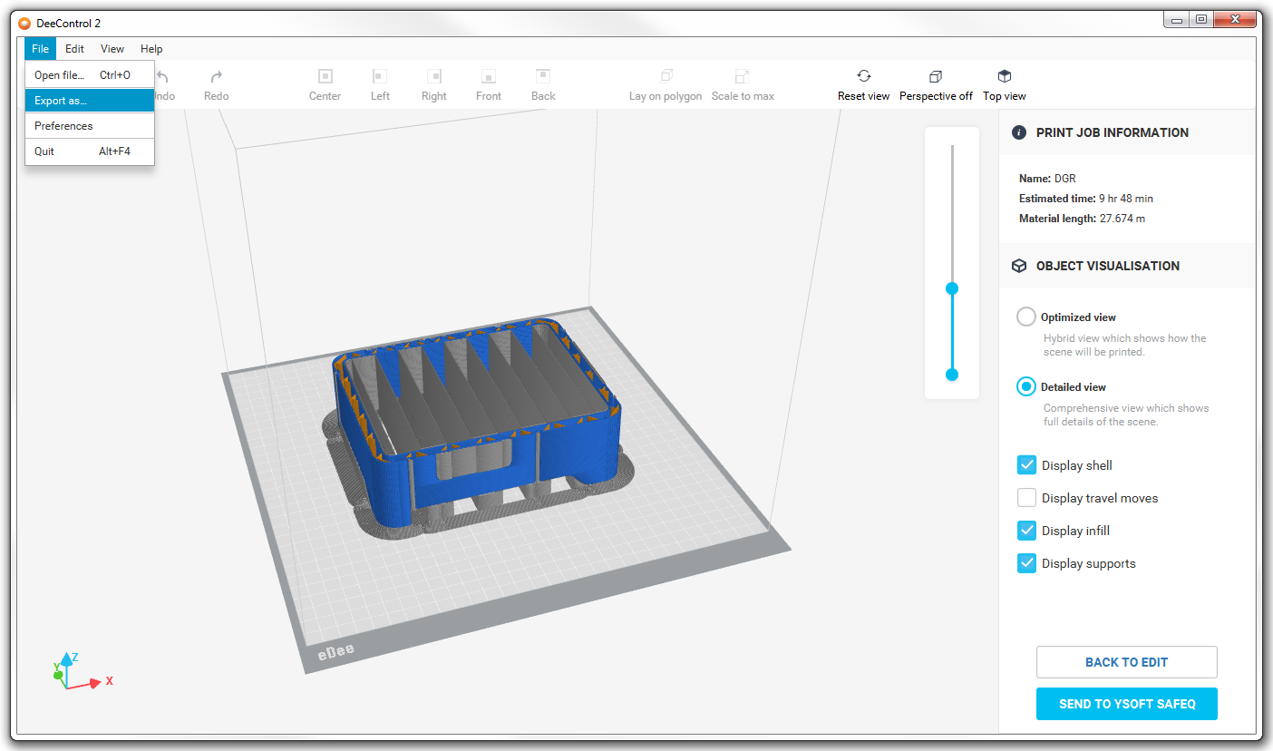Click the Left view icon

click(380, 77)
